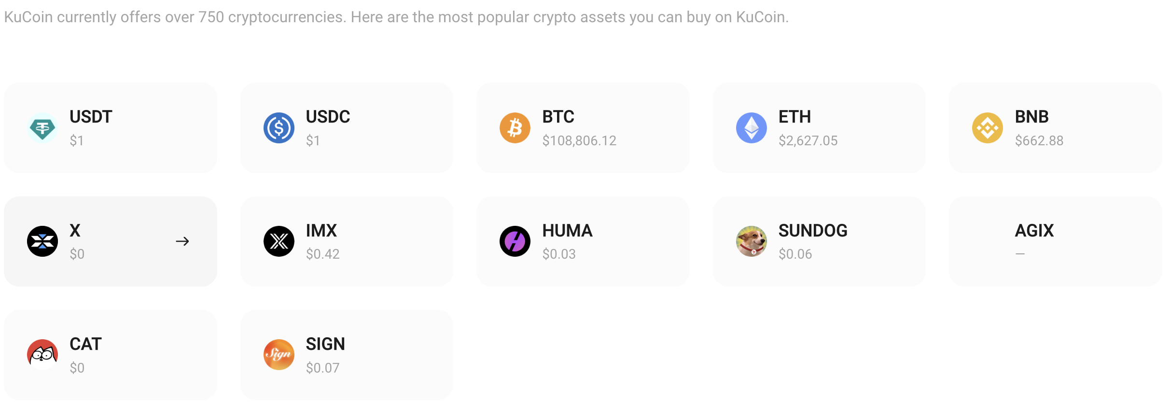This screenshot has width=1171, height=415.
Task: Click the $108,806.12 Bitcoin price
Action: pos(579,140)
